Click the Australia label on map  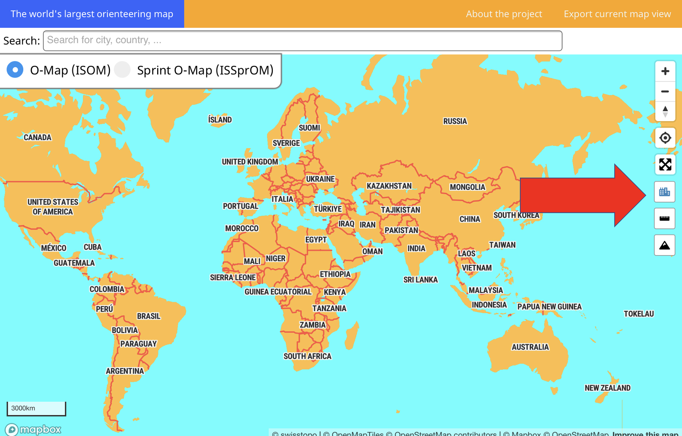(530, 347)
